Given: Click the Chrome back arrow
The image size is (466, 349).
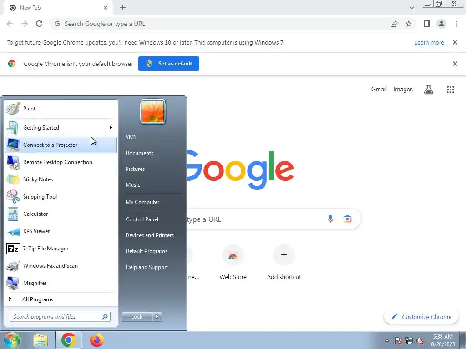Looking at the screenshot, I should (10, 24).
